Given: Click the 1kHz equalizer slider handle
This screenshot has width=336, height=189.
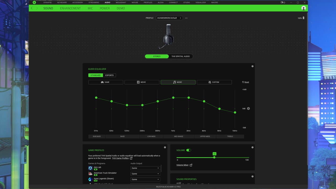Looking at the screenshot, I should pyautogui.click(x=173, y=98).
